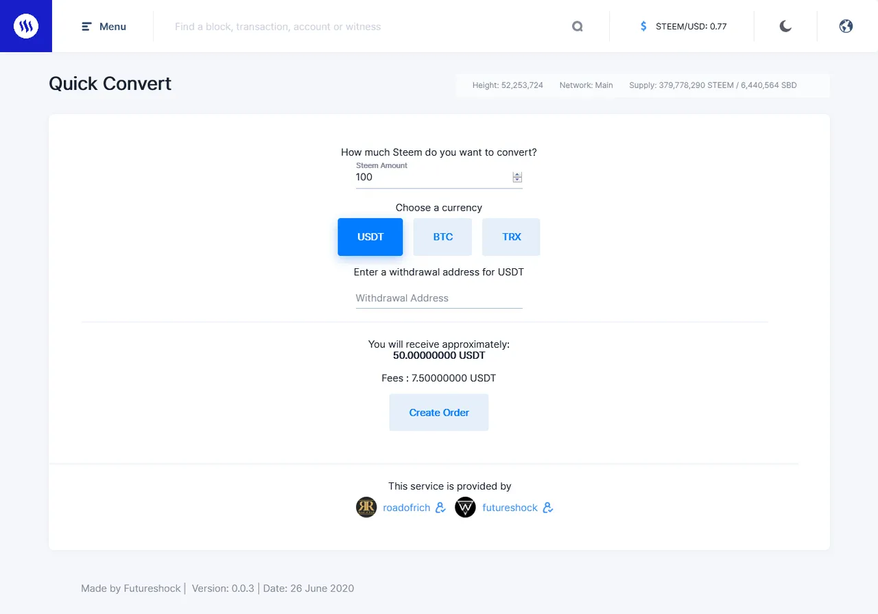Viewport: 878px width, 614px height.
Task: Click the Steem logo home icon
Action: [x=26, y=26]
